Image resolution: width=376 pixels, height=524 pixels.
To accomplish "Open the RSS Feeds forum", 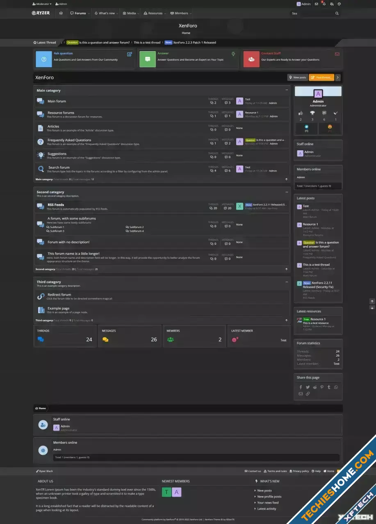I will [x=56, y=205].
